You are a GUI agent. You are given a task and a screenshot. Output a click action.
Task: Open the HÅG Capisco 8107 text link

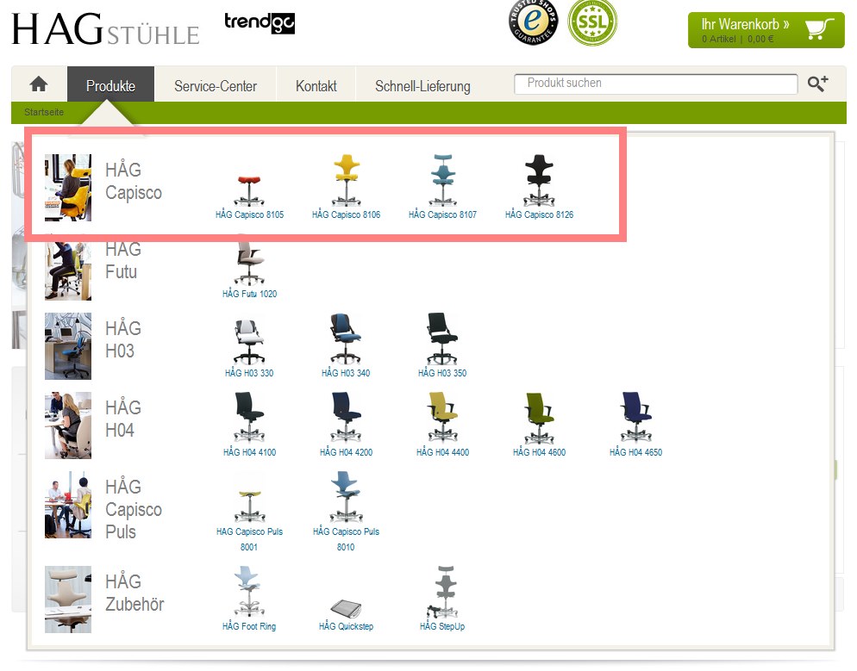point(442,214)
